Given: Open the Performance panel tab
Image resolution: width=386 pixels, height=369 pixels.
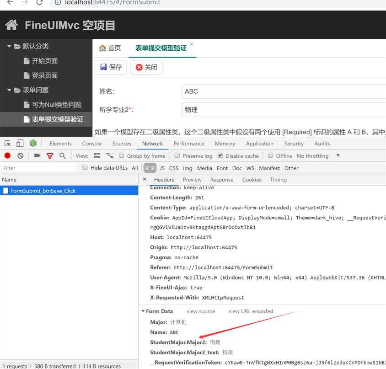Looking at the screenshot, I should point(189,144).
